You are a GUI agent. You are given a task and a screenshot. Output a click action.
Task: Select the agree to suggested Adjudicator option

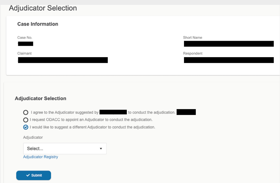[26, 112]
